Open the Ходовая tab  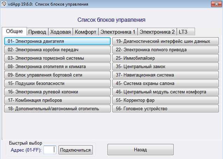(x=61, y=32)
